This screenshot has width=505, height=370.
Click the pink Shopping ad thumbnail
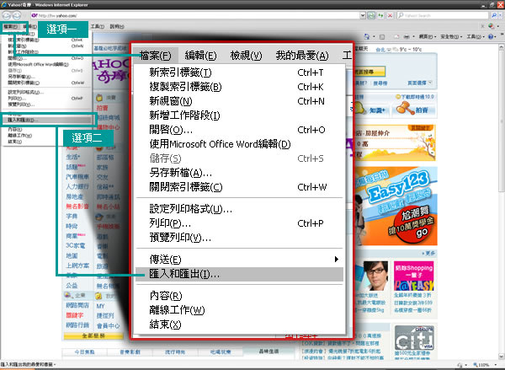pyautogui.click(x=414, y=276)
